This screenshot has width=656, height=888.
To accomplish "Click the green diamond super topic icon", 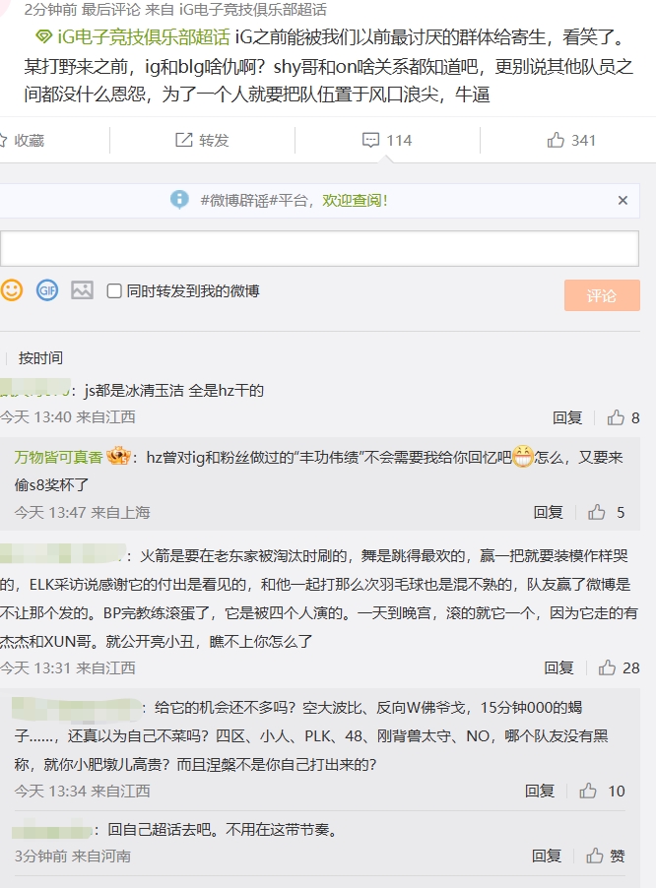I will (43, 37).
